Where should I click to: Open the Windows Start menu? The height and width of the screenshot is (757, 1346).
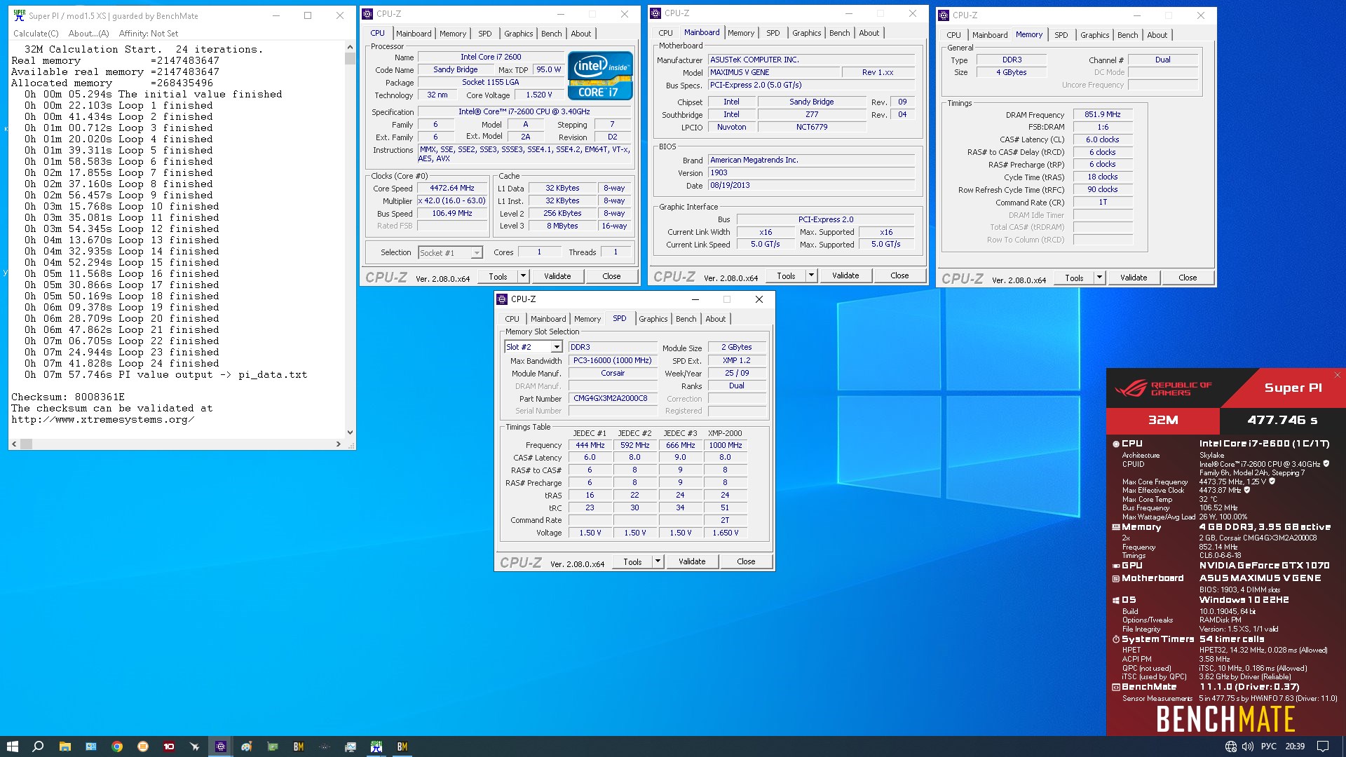(12, 746)
